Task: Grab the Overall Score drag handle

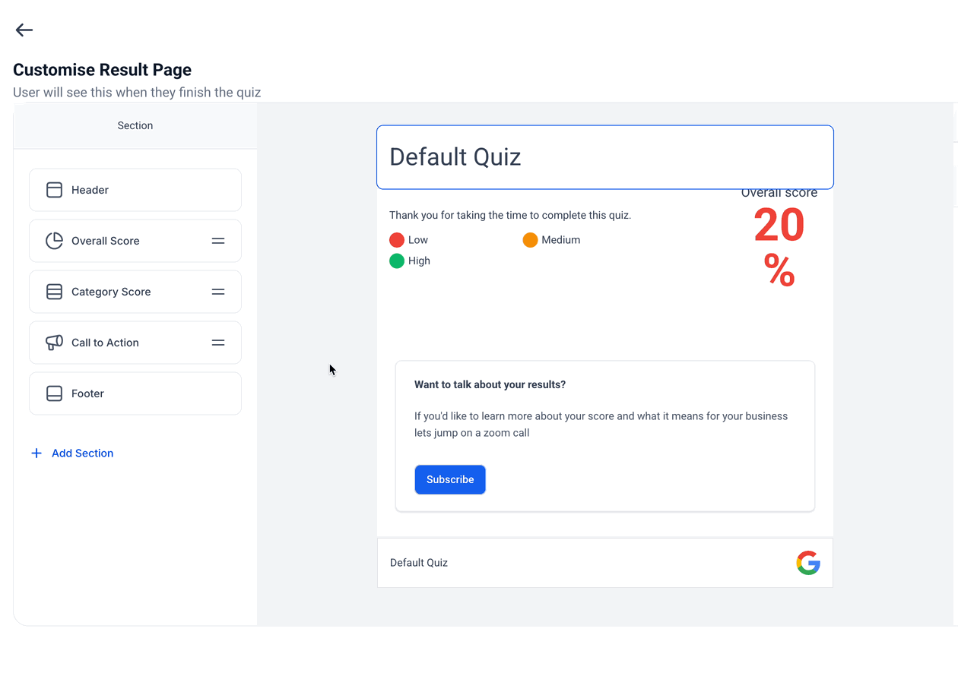Action: click(218, 241)
